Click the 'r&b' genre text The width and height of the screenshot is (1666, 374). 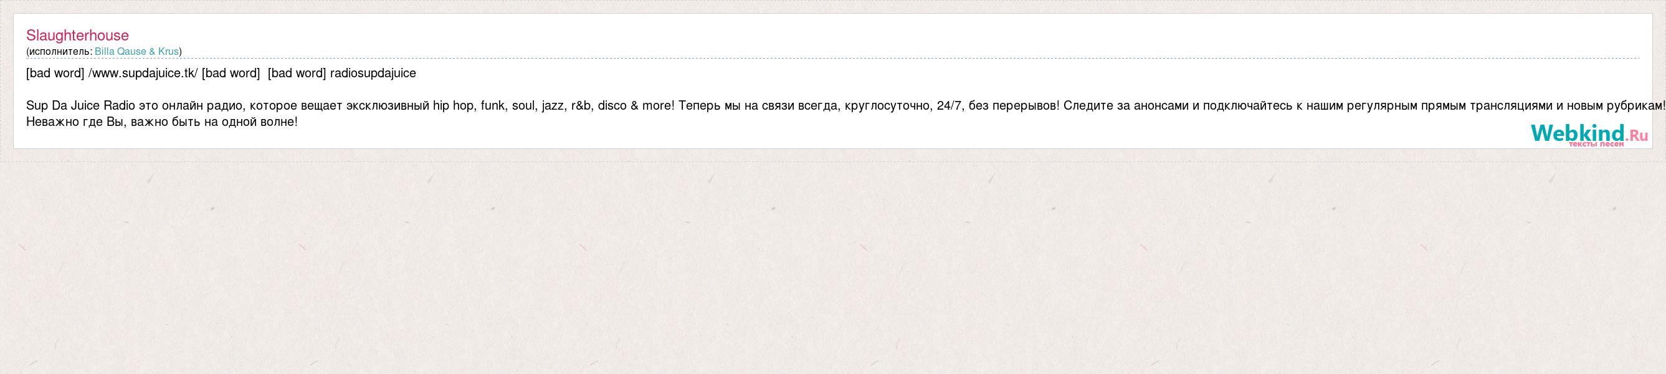tap(581, 105)
